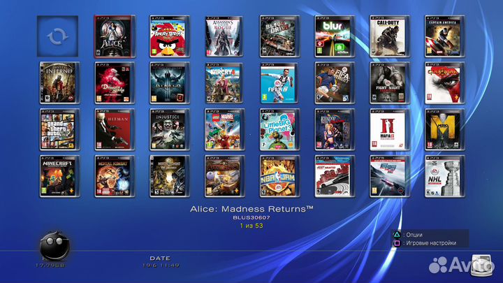This screenshot has width=503, height=283.
Task: Open the Minecraft game cover
Action: pos(59,176)
